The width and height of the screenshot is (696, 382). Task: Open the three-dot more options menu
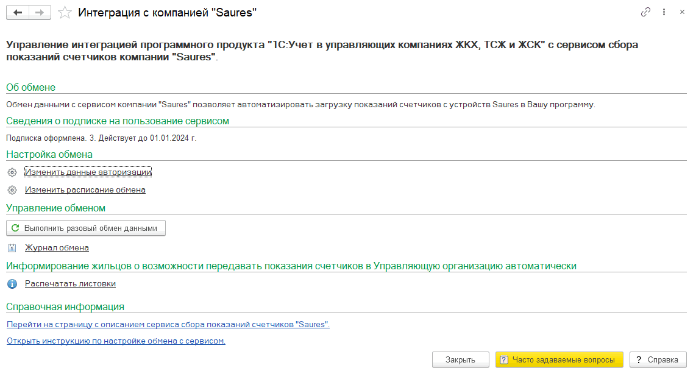tap(664, 12)
